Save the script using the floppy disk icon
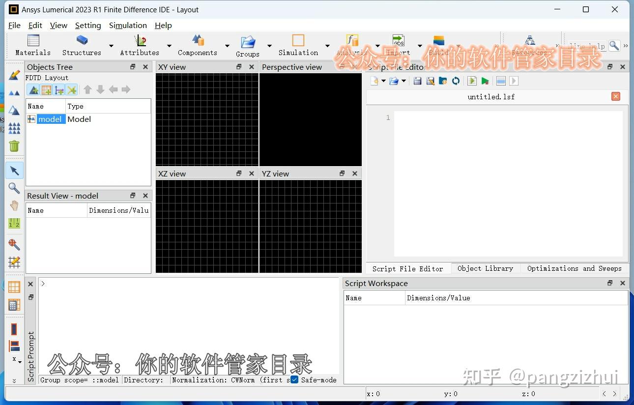The image size is (634, 405). coord(417,81)
